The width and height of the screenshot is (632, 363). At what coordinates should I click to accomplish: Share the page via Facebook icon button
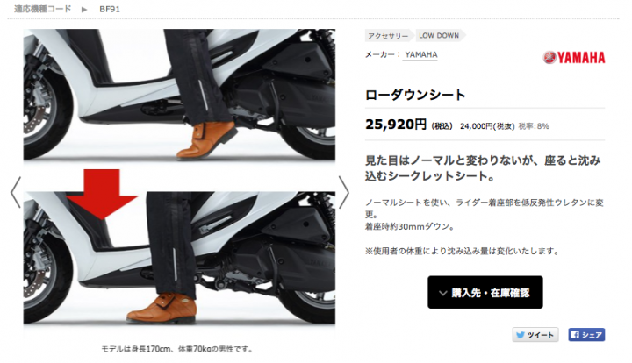point(586,334)
